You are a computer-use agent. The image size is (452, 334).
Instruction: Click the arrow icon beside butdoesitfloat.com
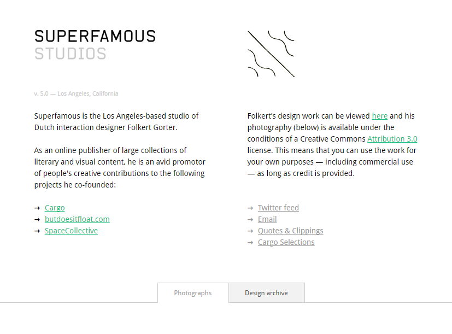click(x=37, y=219)
